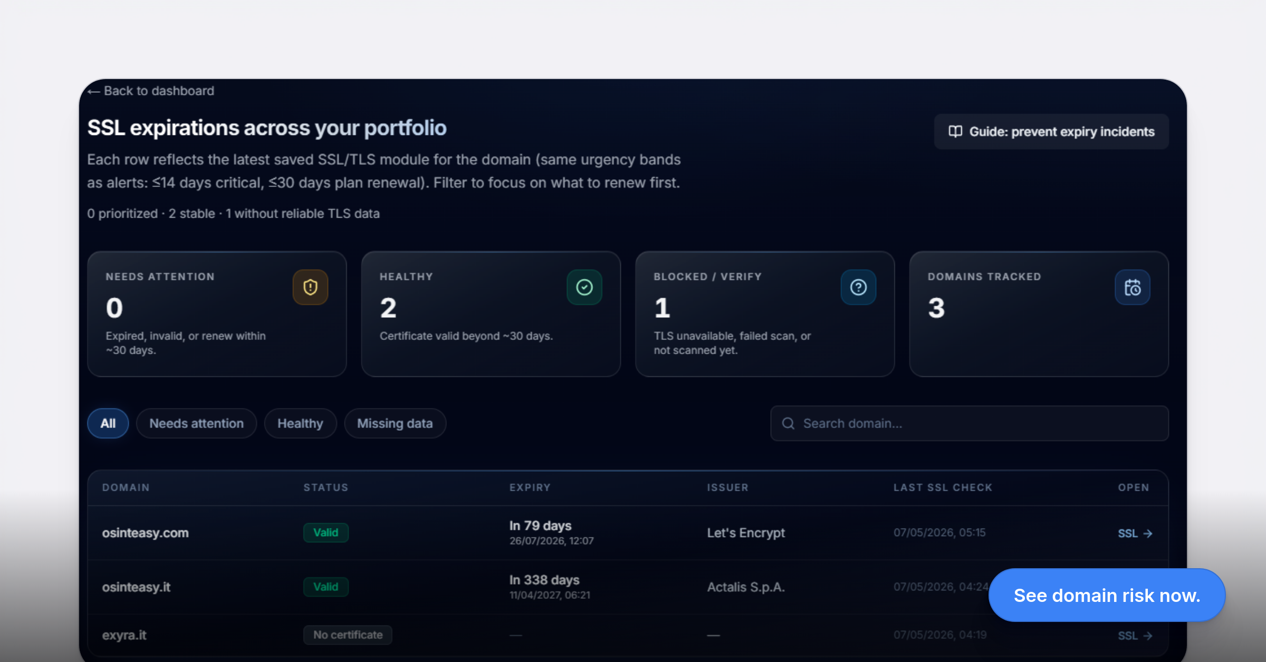Click the book icon in the Guide button
The width and height of the screenshot is (1266, 662).
coord(955,131)
